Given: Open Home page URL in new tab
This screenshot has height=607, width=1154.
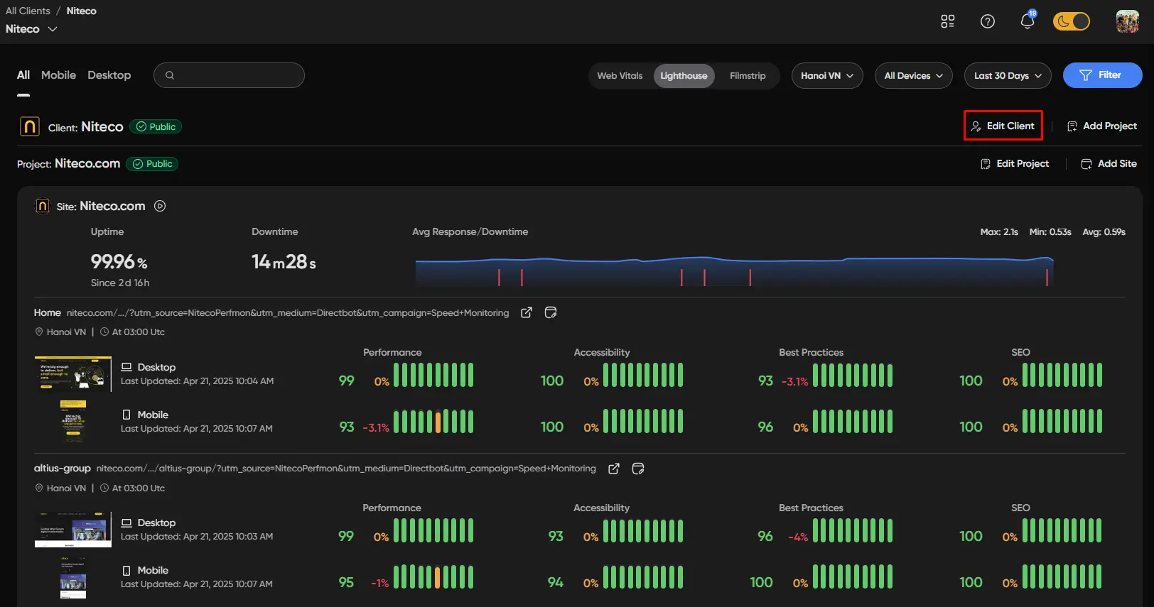Looking at the screenshot, I should 527,312.
